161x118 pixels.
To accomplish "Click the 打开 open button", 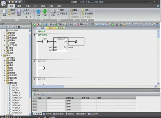I will pos(12,10).
